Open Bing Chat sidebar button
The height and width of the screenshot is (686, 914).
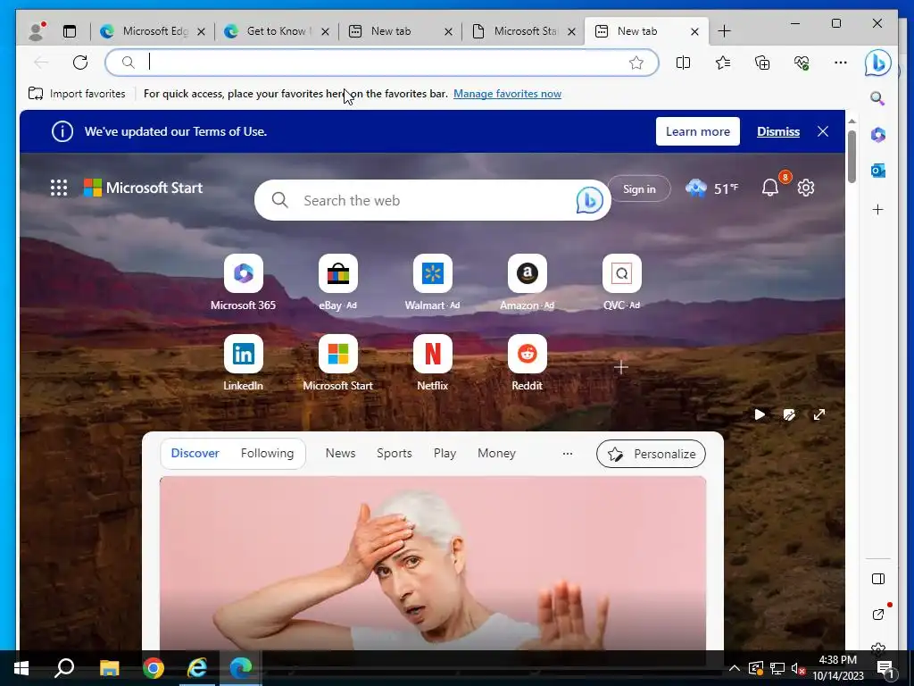click(x=877, y=63)
